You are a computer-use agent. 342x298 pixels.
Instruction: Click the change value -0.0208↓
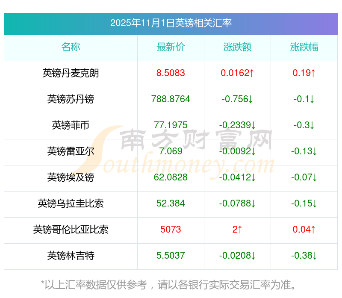point(237,256)
